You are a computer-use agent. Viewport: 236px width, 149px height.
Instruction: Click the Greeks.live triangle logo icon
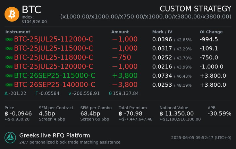tap(10, 138)
